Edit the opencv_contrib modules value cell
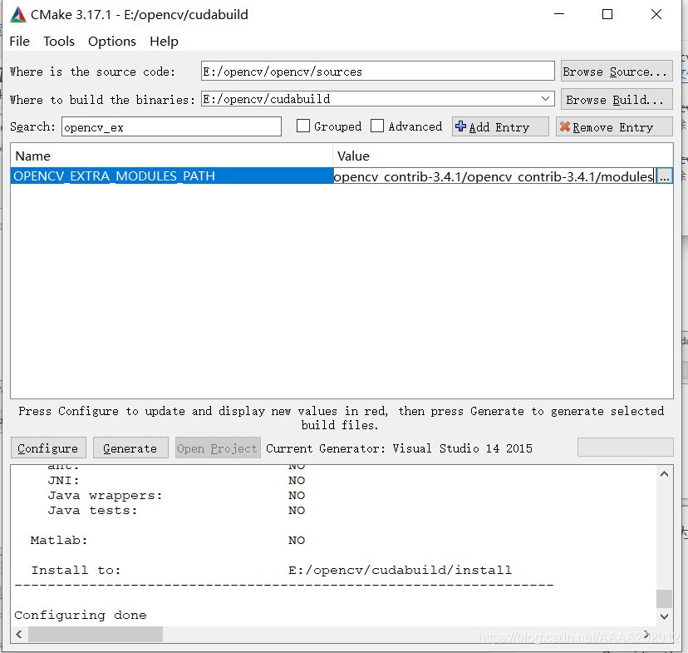Screen dimensions: 688x653 pyautogui.click(x=494, y=176)
